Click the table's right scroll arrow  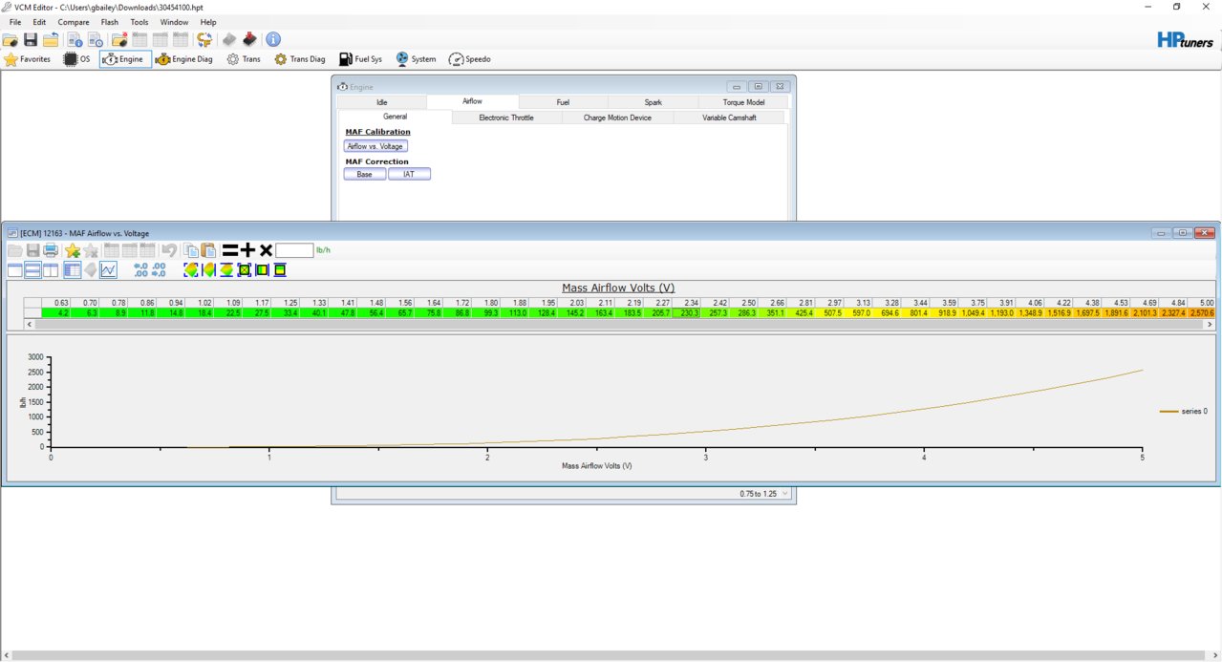(1210, 325)
